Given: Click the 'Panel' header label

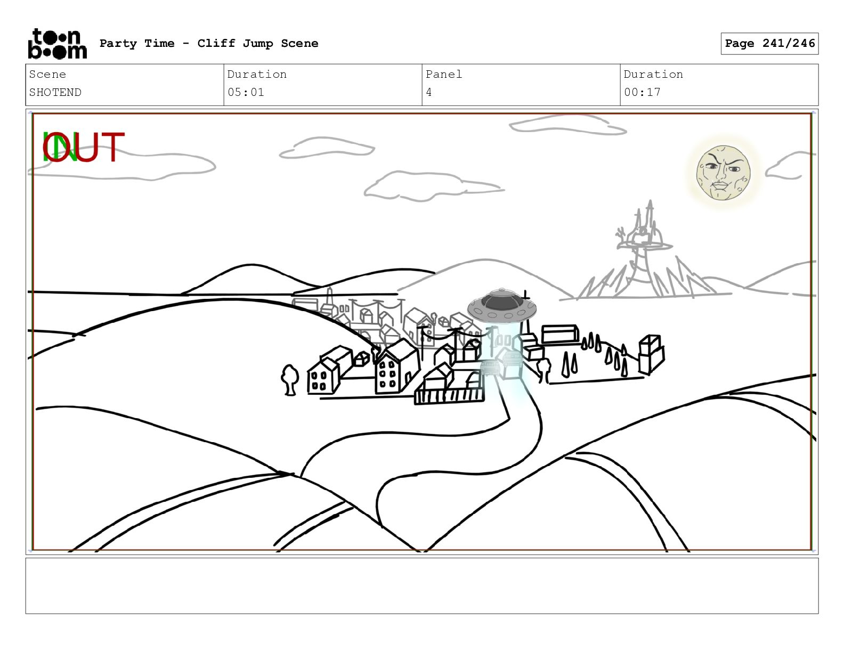Looking at the screenshot, I should [x=444, y=74].
